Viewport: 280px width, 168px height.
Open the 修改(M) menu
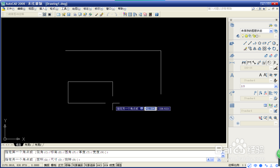tap(99, 9)
